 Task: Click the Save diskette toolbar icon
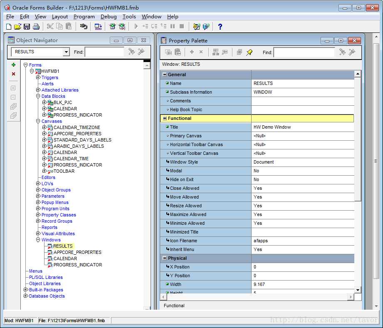27,26
